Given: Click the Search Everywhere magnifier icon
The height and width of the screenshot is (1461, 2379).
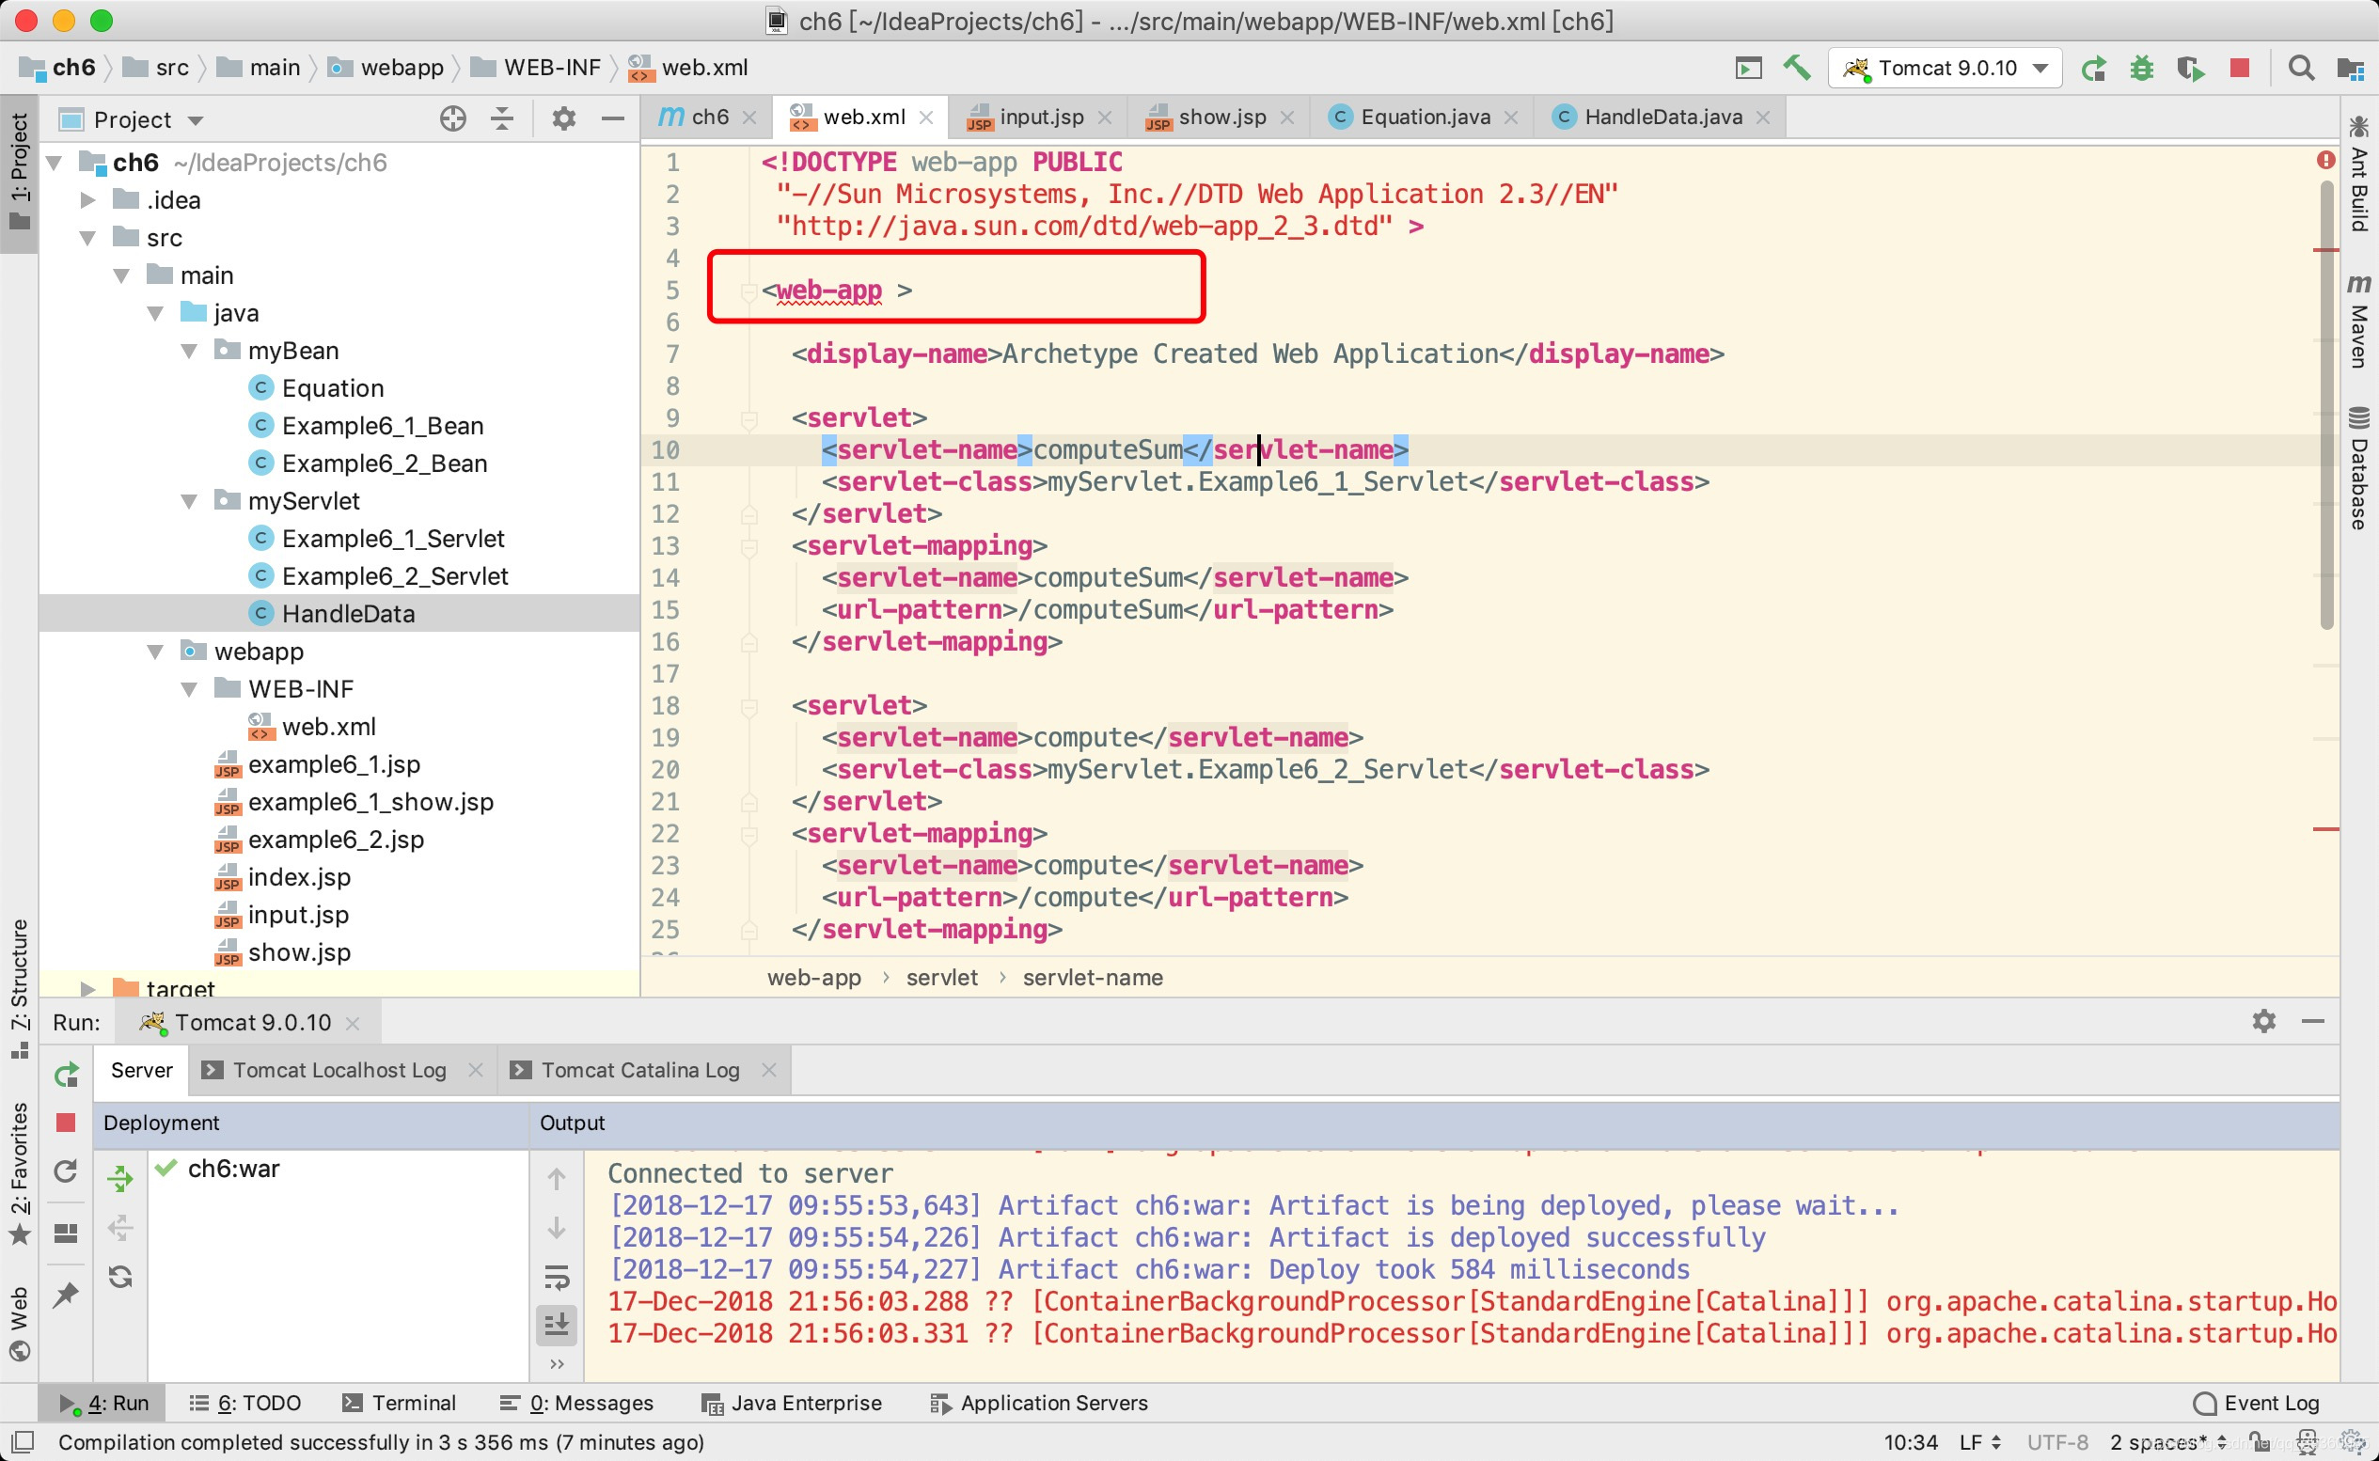Looking at the screenshot, I should pyautogui.click(x=2301, y=68).
